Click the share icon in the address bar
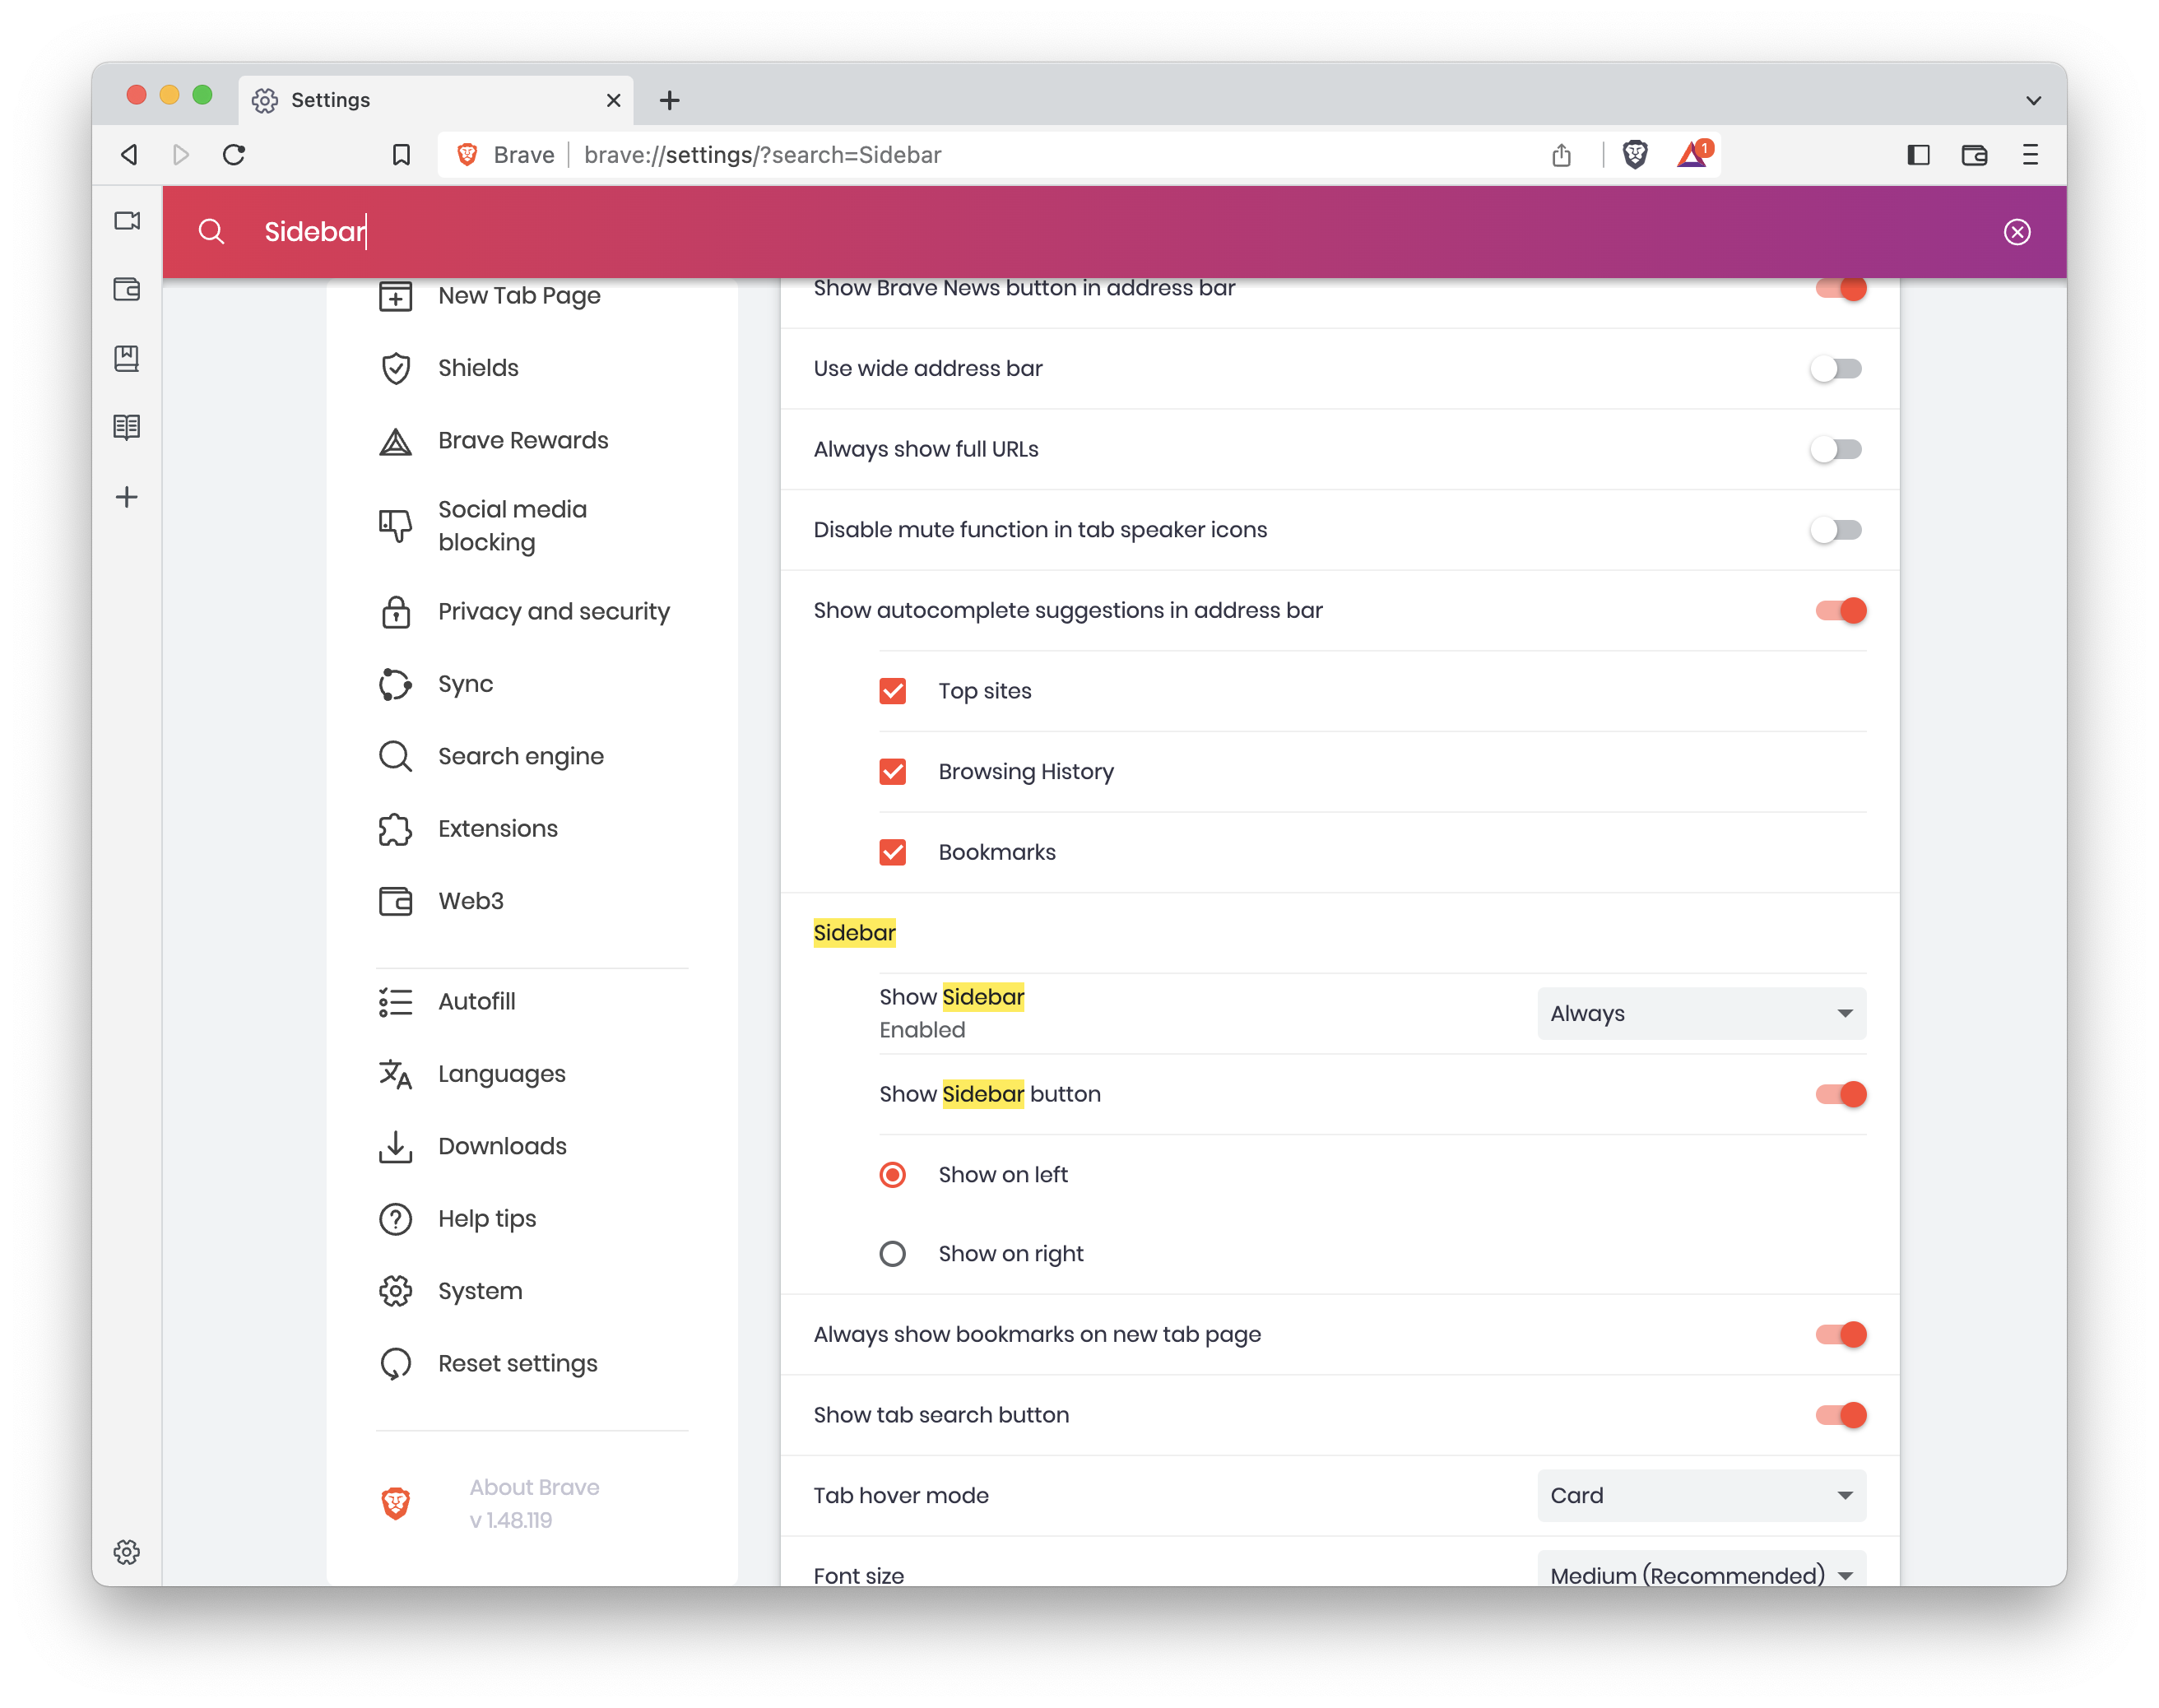Image resolution: width=2159 pixels, height=1708 pixels. click(x=1561, y=155)
